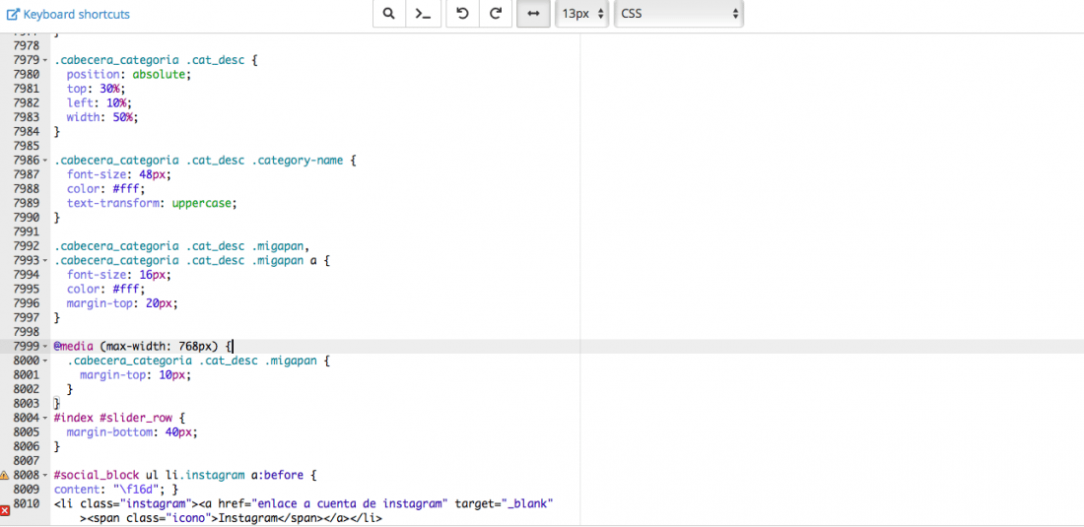This screenshot has height=527, width=1084.
Task: Click the '<li class="instagram">' HTML line
Action: [305, 503]
